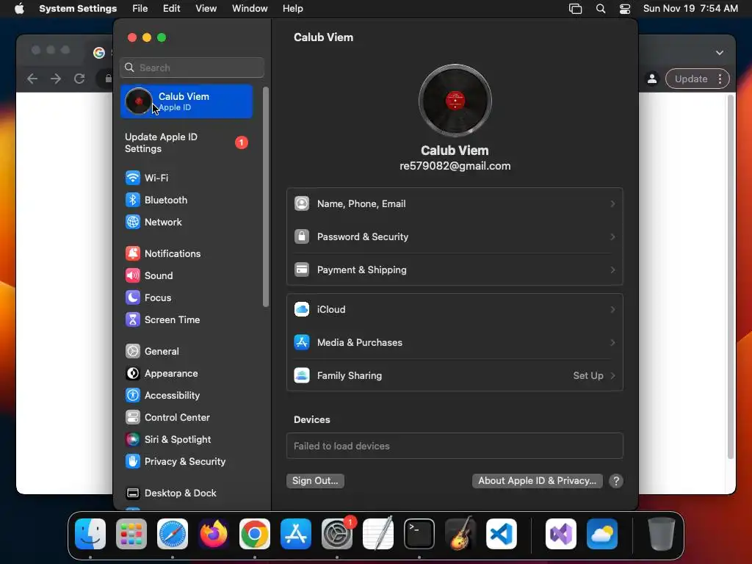The width and height of the screenshot is (752, 564).
Task: Open Weather app from the Dock
Action: tap(602, 534)
